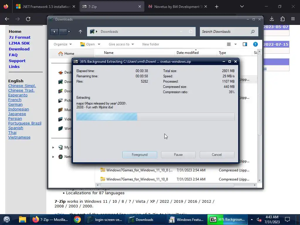Screen dimensions: 300x225
Task: Reload the 7-Zip web page
Action: [x=28, y=19]
